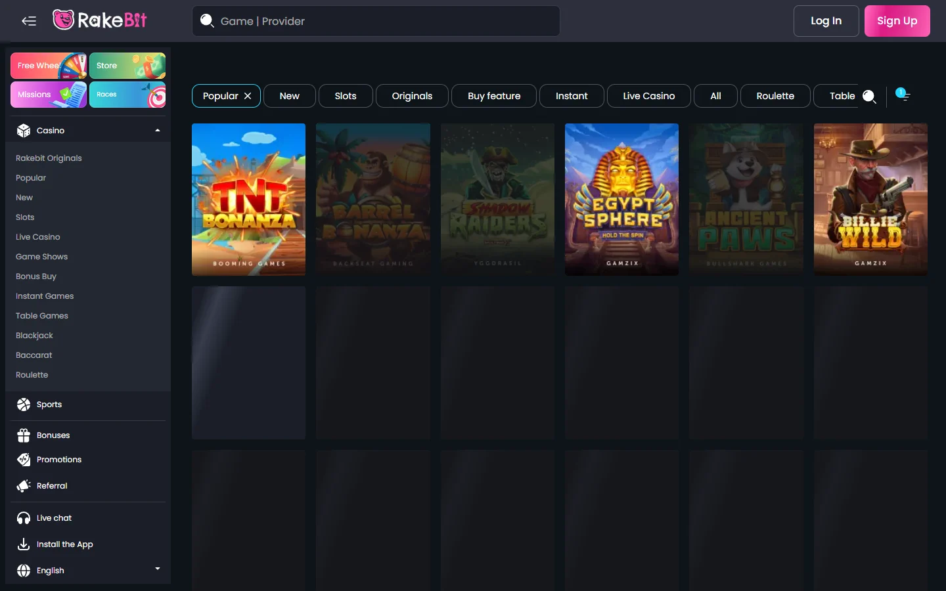Open the Promotions page label
Image resolution: width=946 pixels, height=591 pixels.
click(59, 460)
